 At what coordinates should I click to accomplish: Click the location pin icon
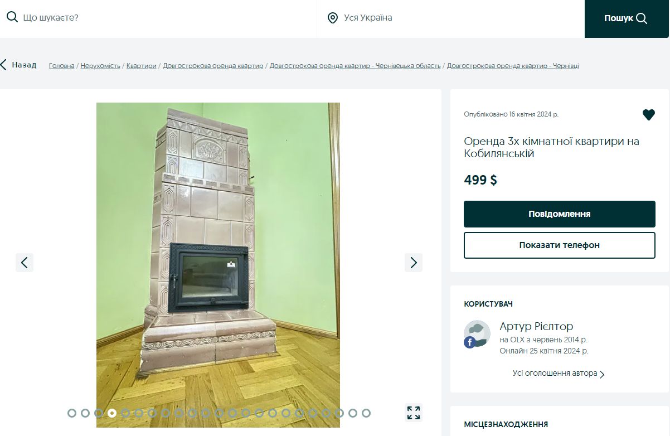(x=333, y=18)
